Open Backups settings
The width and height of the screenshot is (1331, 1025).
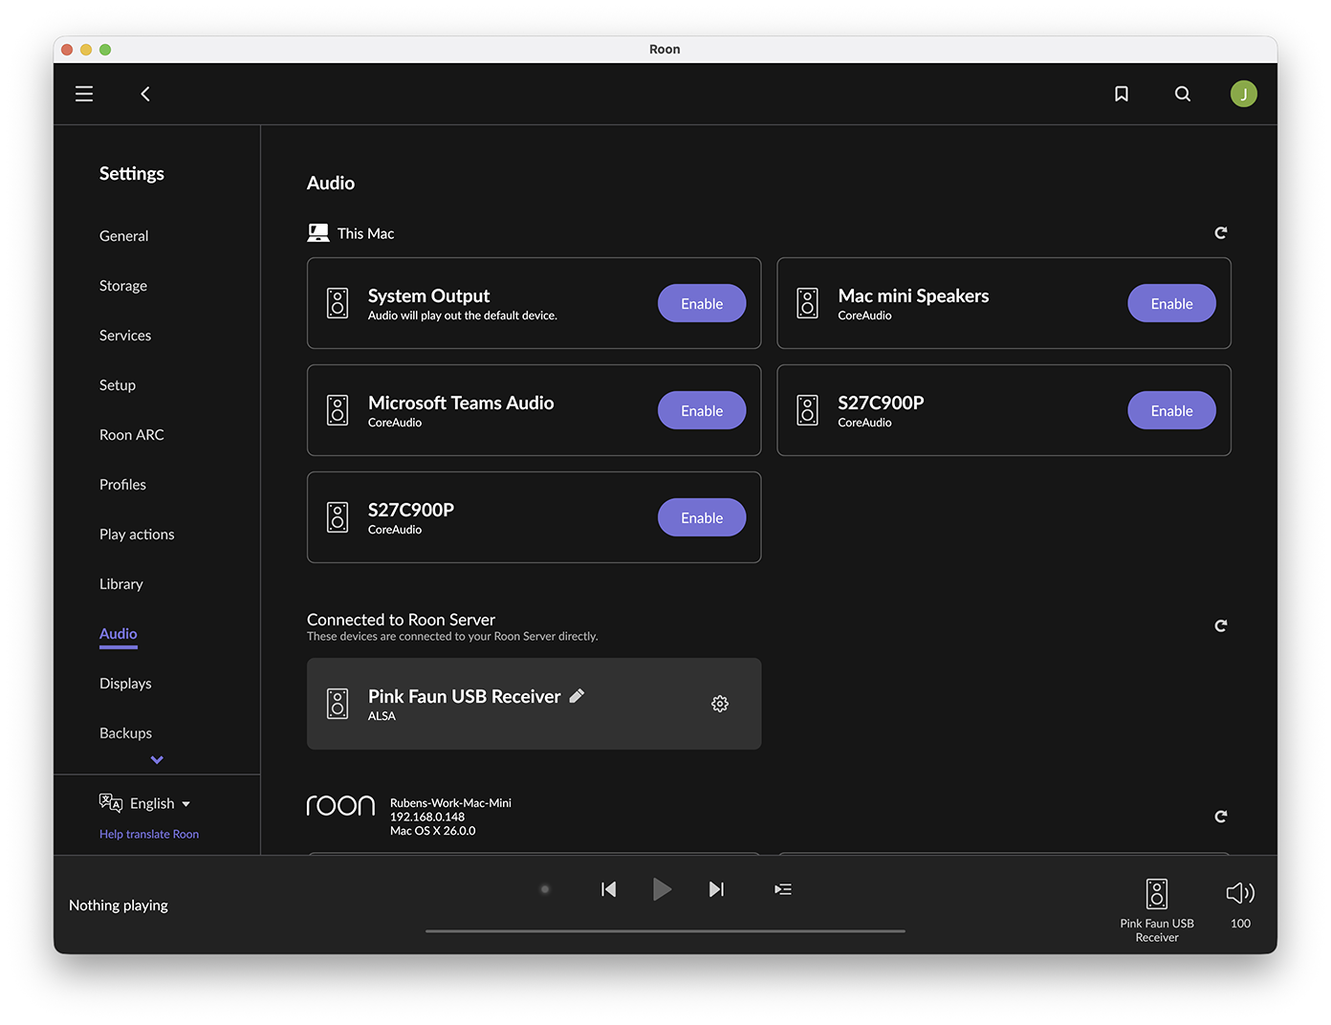[x=125, y=733]
